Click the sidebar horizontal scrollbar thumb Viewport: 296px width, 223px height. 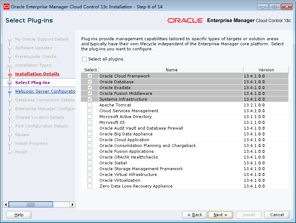(31, 204)
